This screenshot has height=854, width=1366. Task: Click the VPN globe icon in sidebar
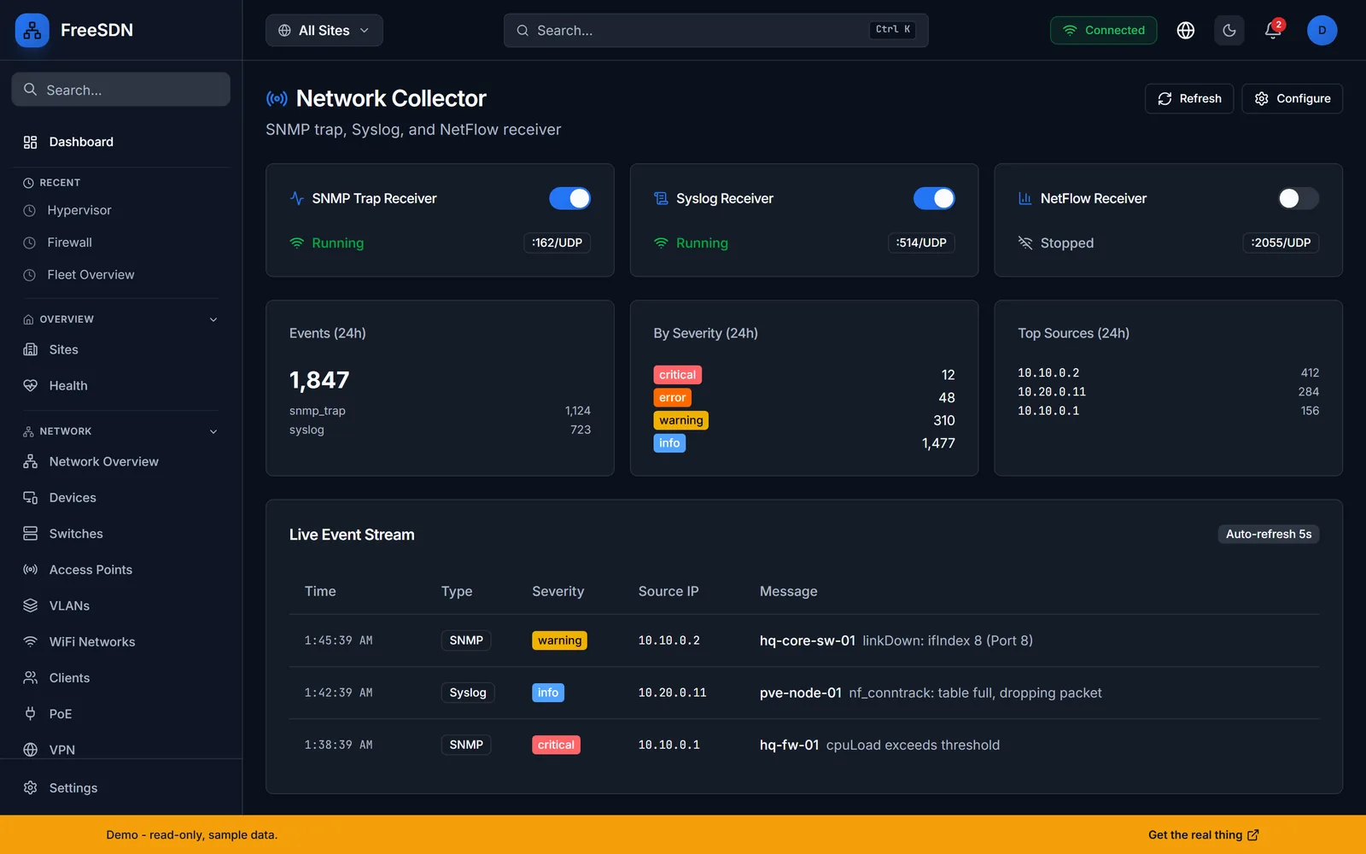click(x=31, y=750)
